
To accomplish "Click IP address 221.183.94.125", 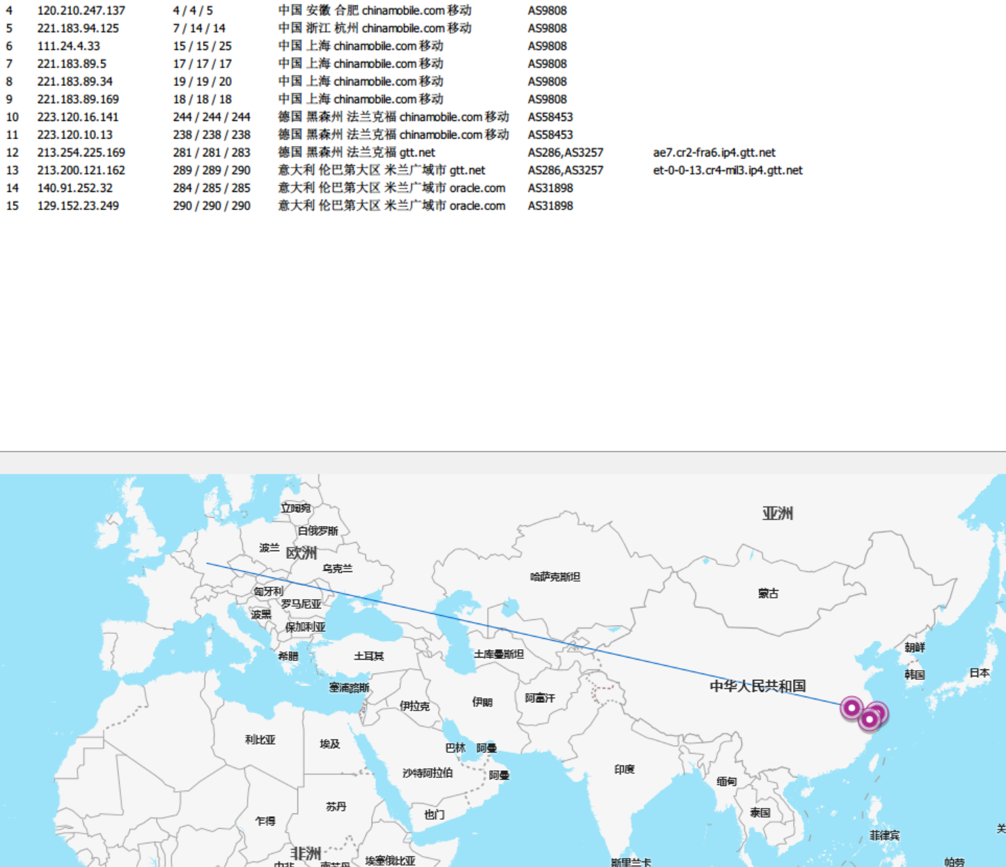I will click(78, 29).
